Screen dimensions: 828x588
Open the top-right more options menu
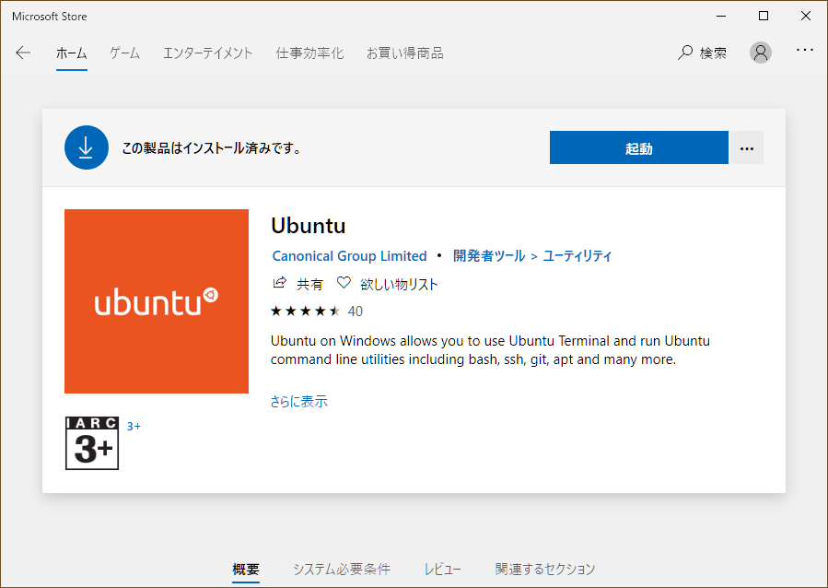[x=805, y=50]
